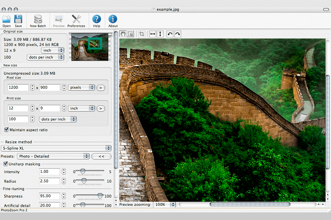Click the preview horizontal scrollbar

(x=250, y=204)
